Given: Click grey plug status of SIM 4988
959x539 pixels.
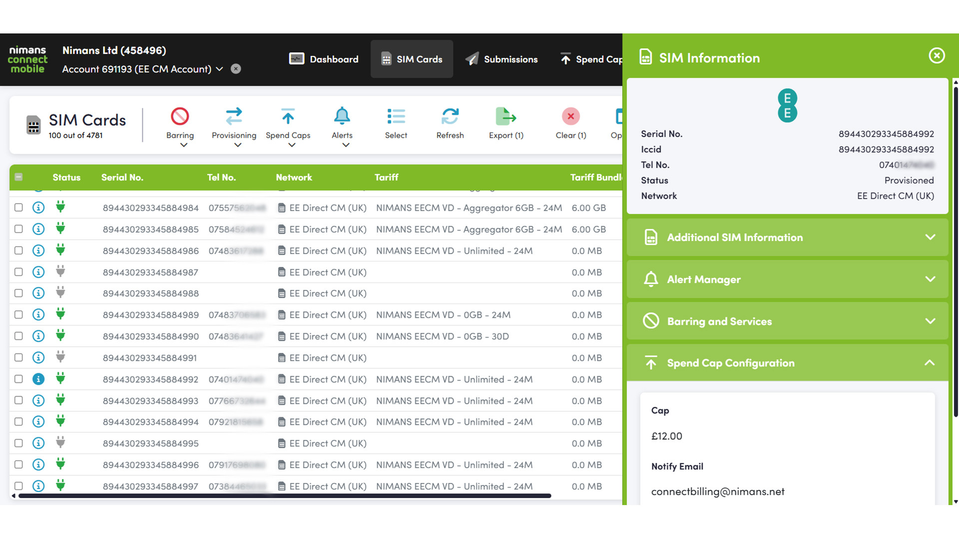Looking at the screenshot, I should pos(60,292).
